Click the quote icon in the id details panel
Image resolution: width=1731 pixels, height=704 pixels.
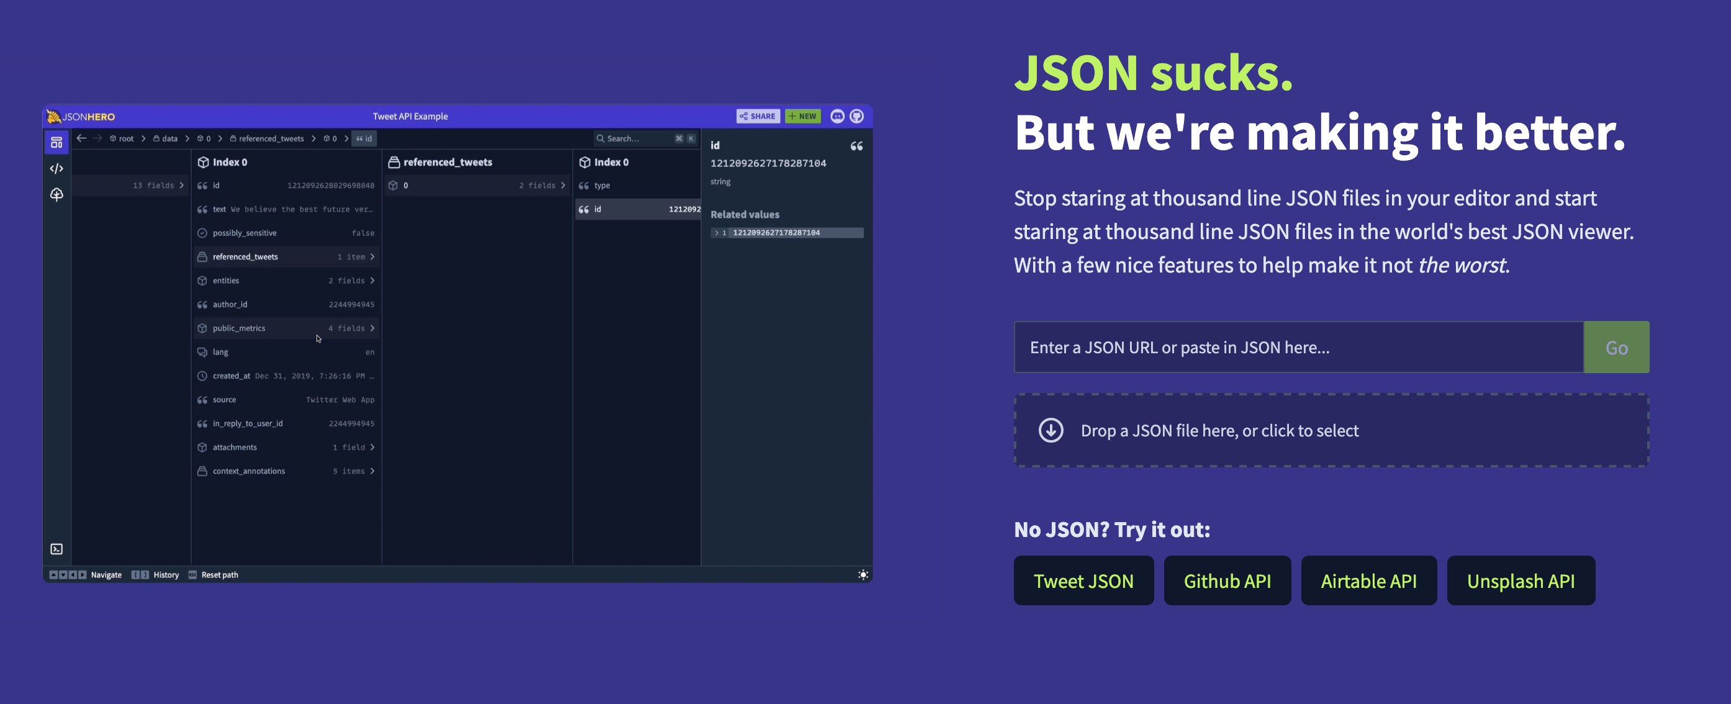pyautogui.click(x=857, y=146)
